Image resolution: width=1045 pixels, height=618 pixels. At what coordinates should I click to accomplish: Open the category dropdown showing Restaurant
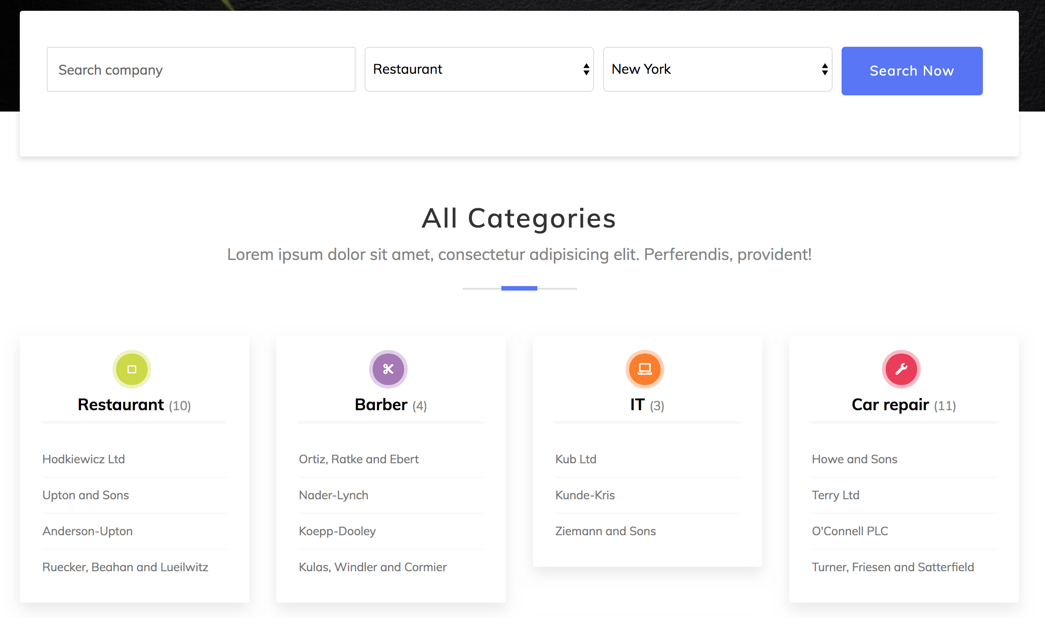[x=479, y=69]
